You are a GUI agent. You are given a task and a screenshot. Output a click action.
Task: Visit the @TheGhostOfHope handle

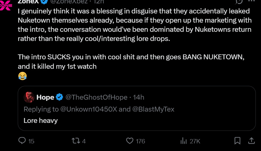tap(96, 97)
